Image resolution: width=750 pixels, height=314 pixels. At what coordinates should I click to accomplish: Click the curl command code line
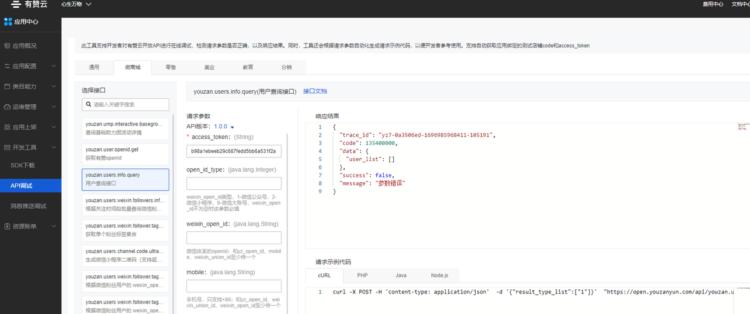(533, 292)
